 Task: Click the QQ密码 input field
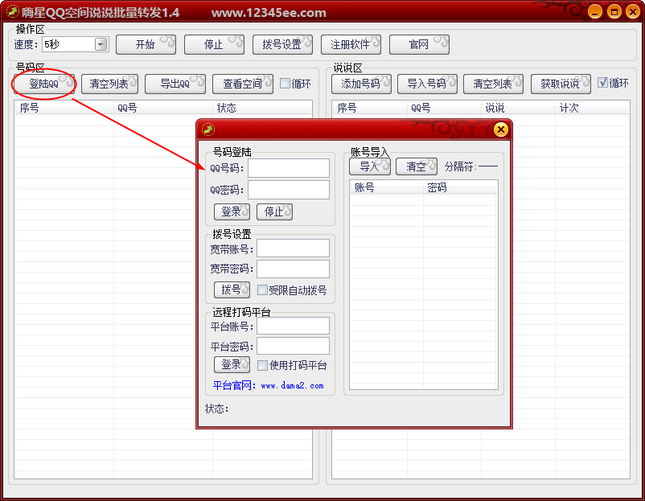click(x=289, y=190)
